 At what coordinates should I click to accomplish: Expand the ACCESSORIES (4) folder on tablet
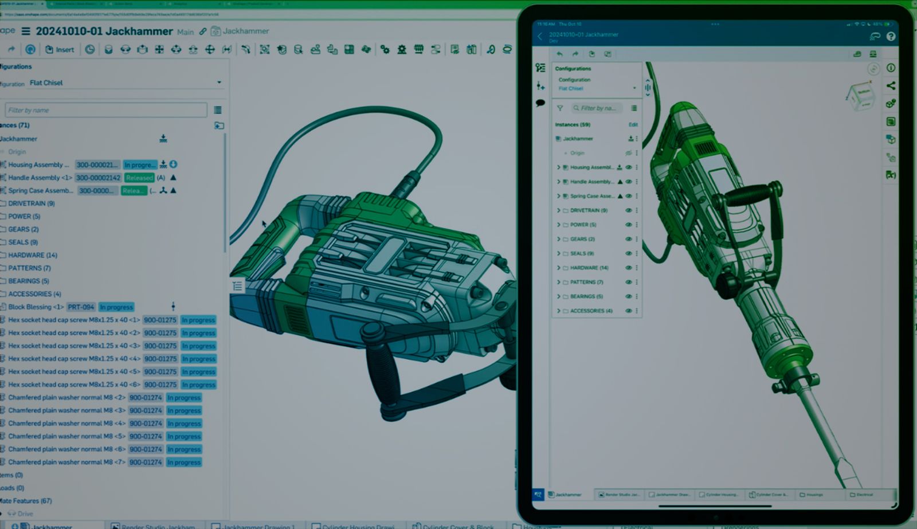pos(559,311)
